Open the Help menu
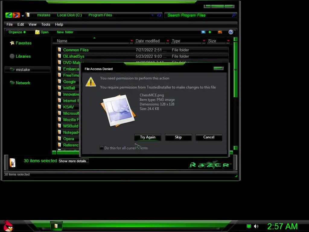The height and width of the screenshot is (232, 309). pos(59,24)
